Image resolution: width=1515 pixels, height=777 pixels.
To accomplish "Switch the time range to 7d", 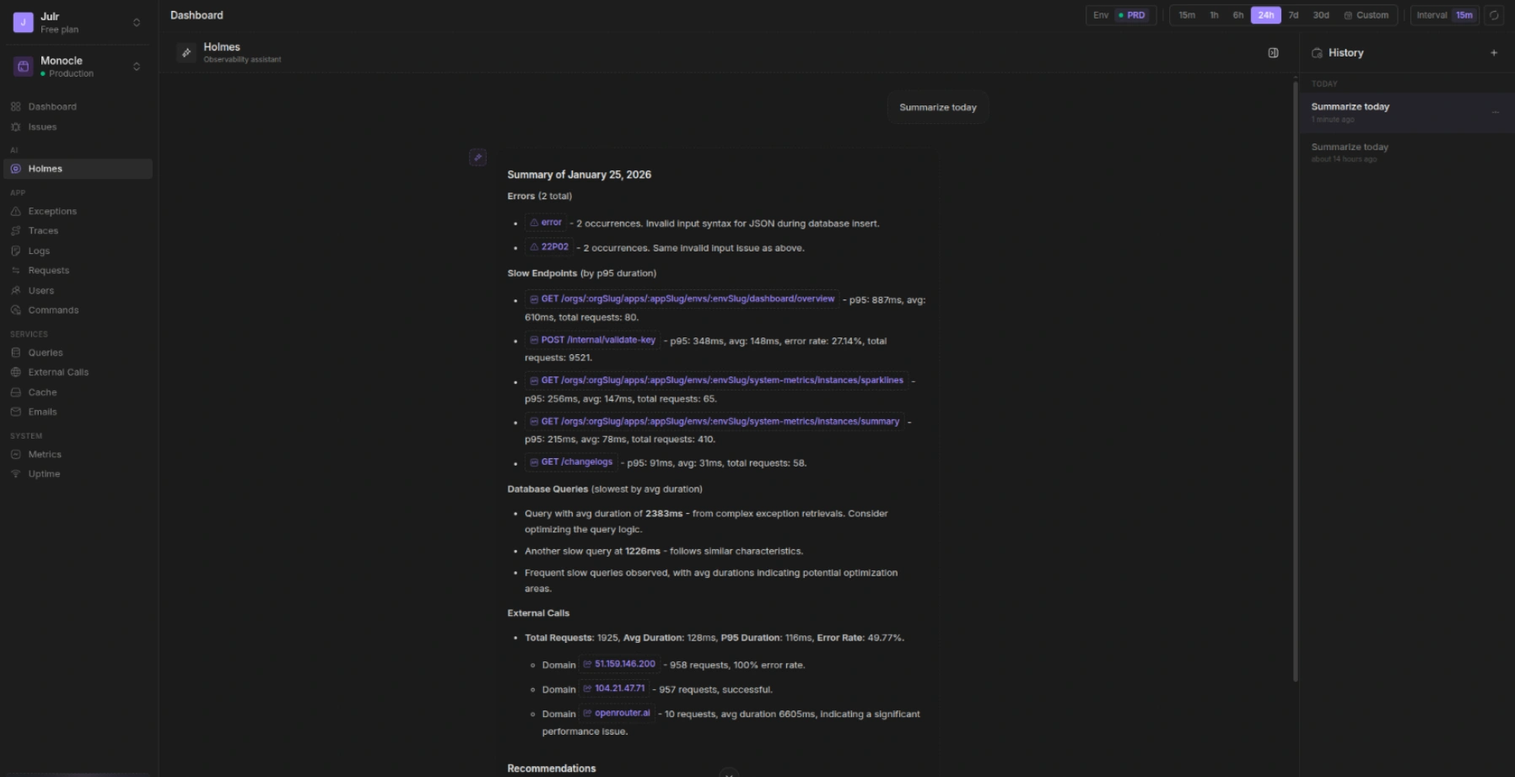I will (1292, 15).
